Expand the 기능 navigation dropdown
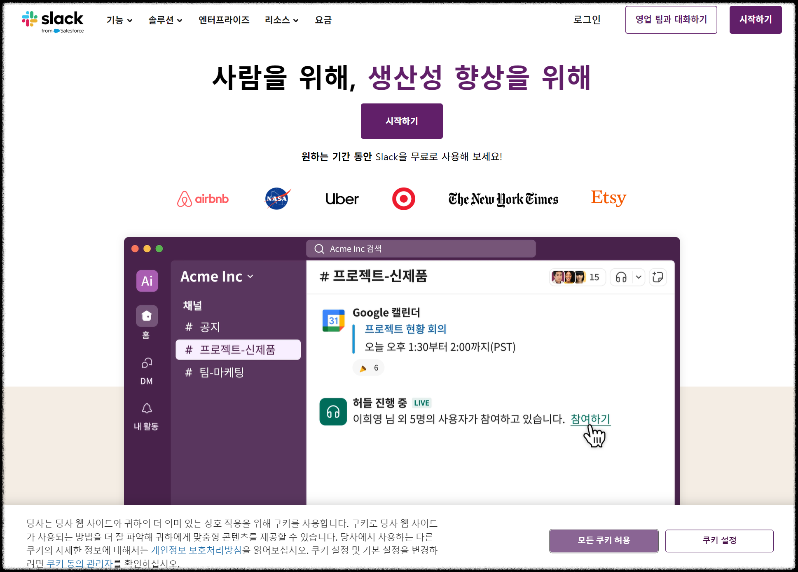This screenshot has height=572, width=798. pyautogui.click(x=119, y=20)
